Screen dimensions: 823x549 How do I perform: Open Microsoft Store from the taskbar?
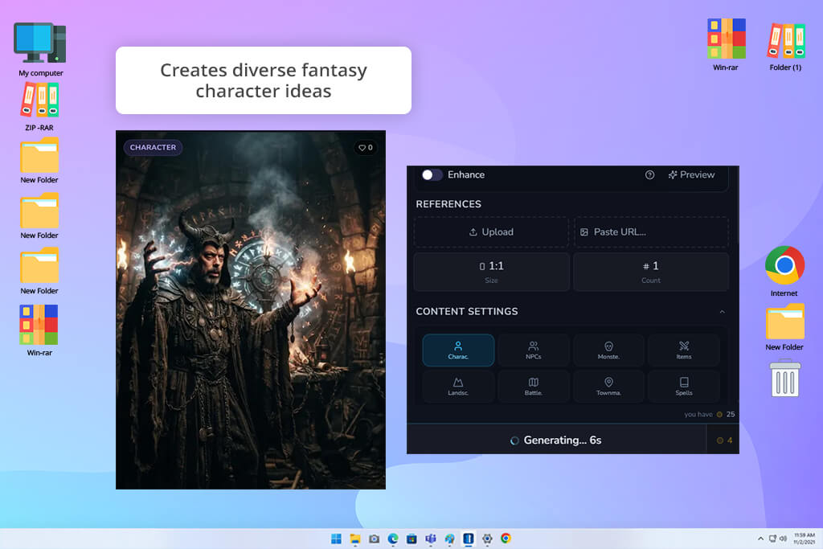click(x=412, y=539)
